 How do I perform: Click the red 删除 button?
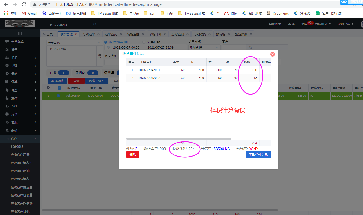(132, 155)
